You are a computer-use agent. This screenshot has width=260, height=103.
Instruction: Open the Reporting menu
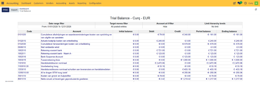click(82, 3)
